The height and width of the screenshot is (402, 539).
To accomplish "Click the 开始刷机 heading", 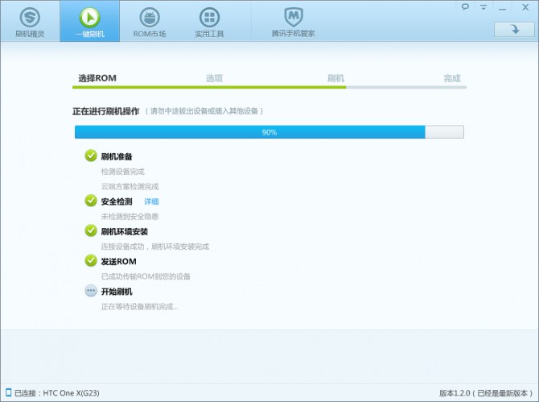I will pos(117,292).
